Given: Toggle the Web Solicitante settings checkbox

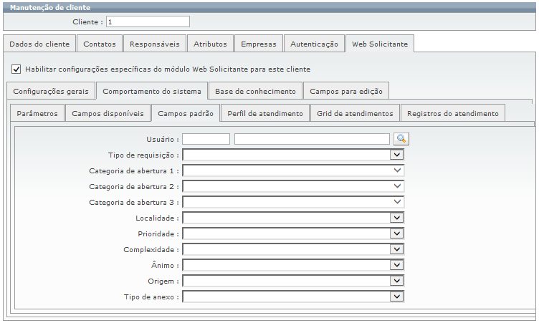Looking at the screenshot, I should pos(16,69).
